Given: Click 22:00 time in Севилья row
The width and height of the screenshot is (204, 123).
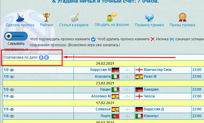Looking at the screenshot, I should pyautogui.click(x=197, y=109).
